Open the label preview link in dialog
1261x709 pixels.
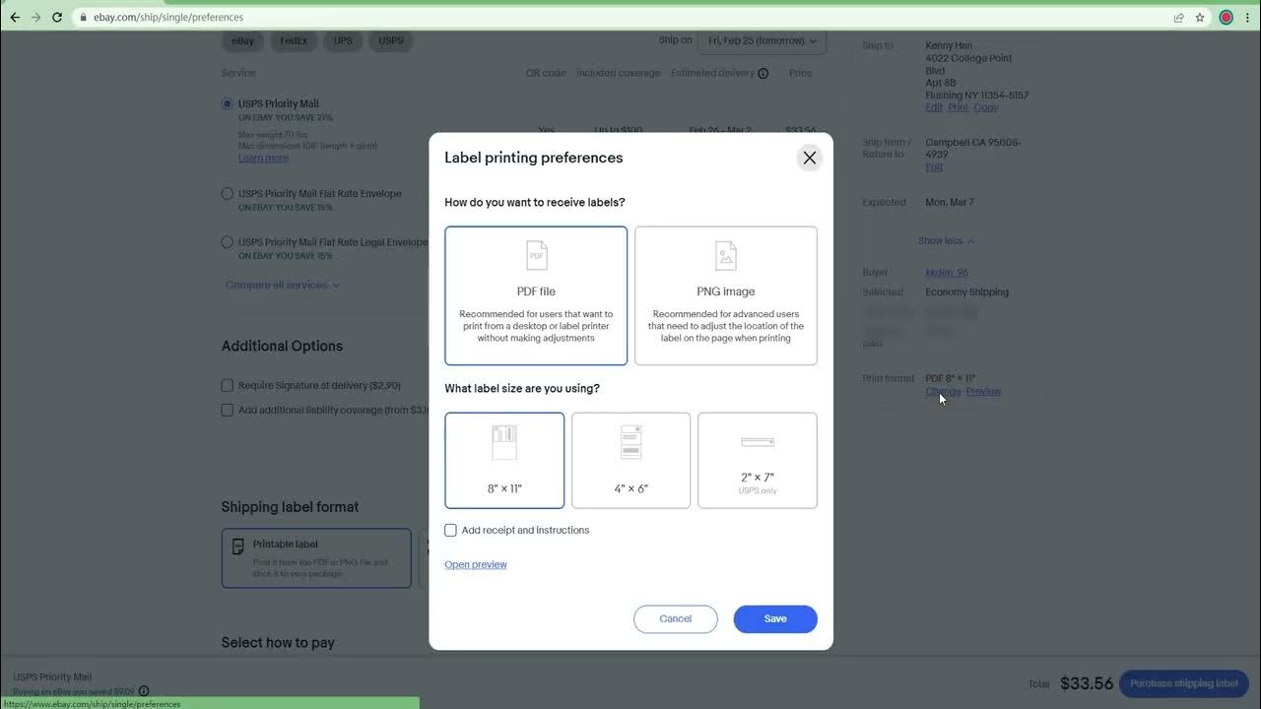click(476, 564)
